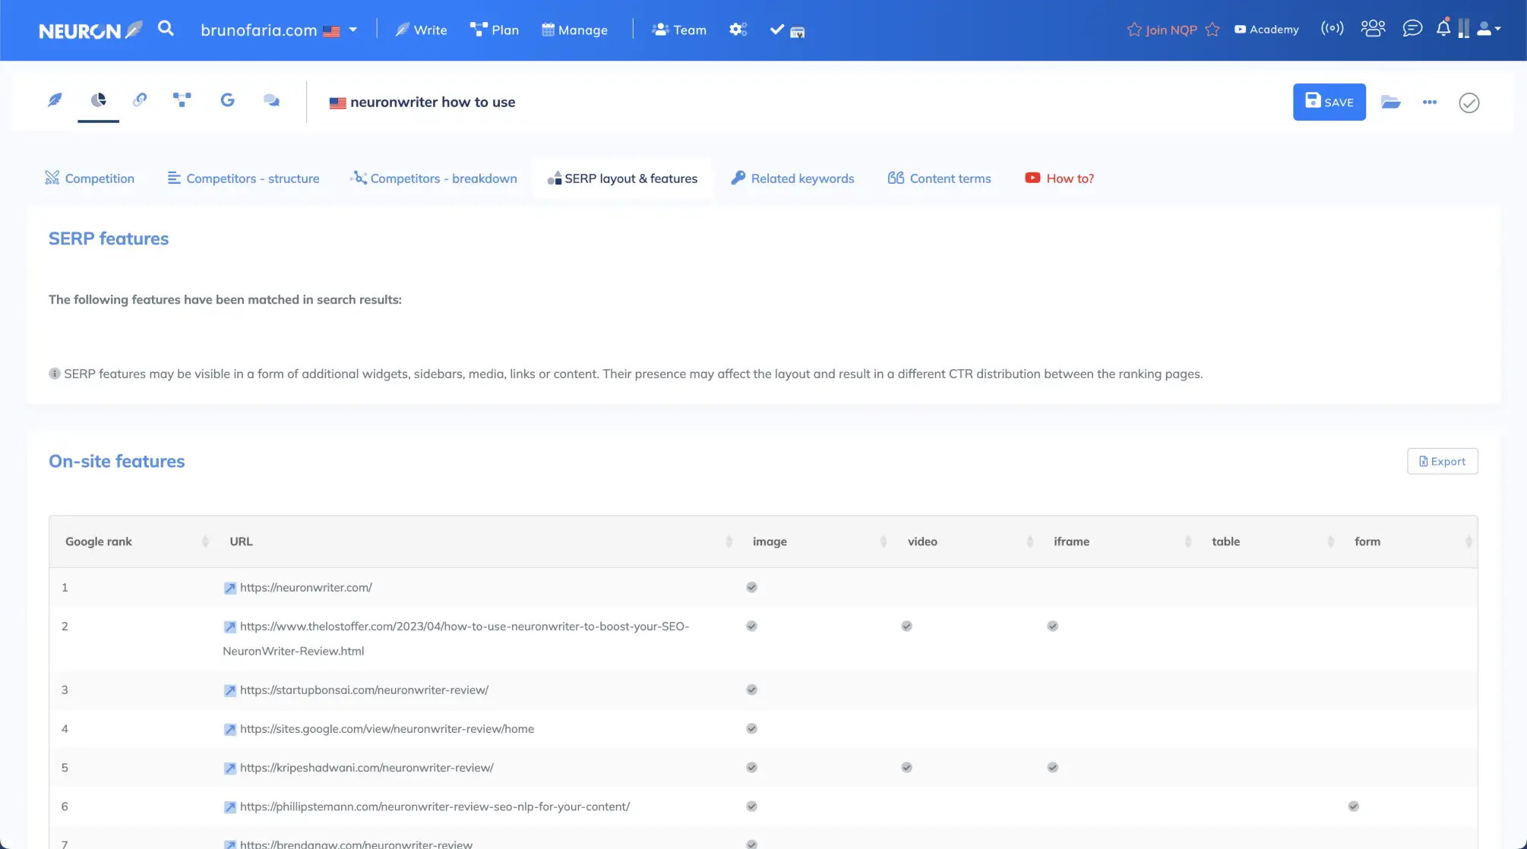1527x849 pixels.
Task: Open external link icon for phillipstemann.com row
Action: point(229,807)
